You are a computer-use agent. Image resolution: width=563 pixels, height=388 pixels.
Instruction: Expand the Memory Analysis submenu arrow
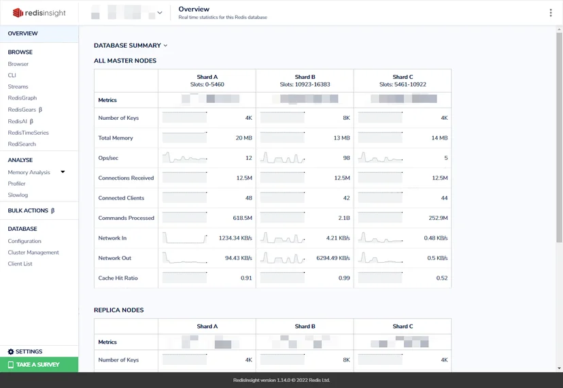[63, 172]
